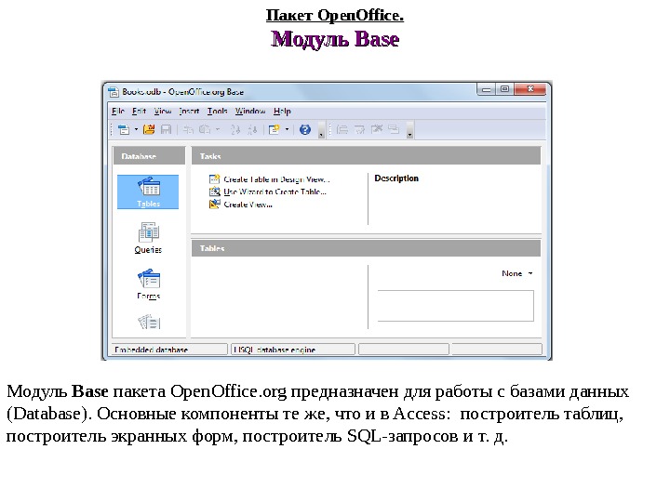Click the Copy toolbar icon
The height and width of the screenshot is (502, 670).
(x=188, y=129)
